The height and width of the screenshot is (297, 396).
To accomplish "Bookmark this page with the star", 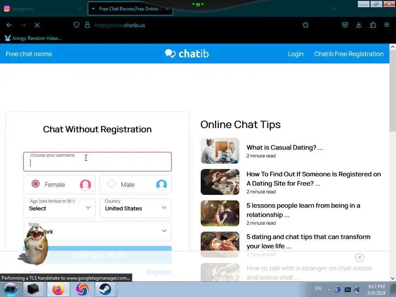I will pyautogui.click(x=306, y=25).
